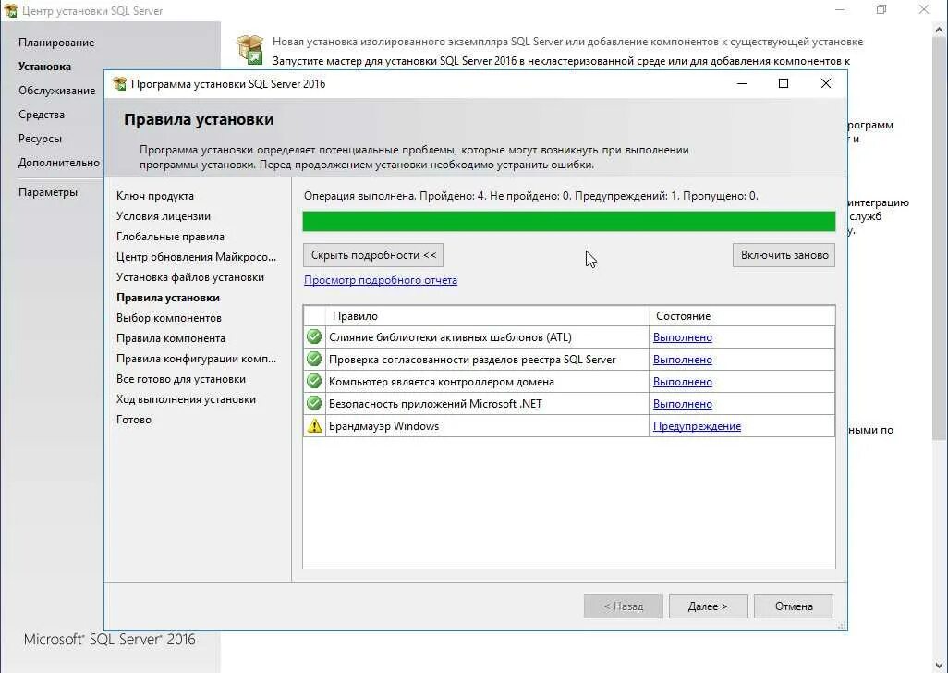
Task: Maximize the Программа установки SQL Server 2016 dialog
Action: (x=784, y=83)
